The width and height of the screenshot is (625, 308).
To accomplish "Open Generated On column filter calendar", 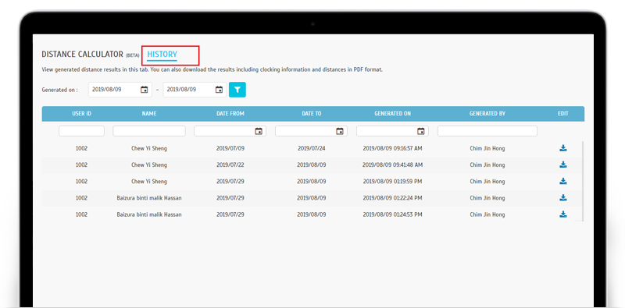I will (x=421, y=131).
